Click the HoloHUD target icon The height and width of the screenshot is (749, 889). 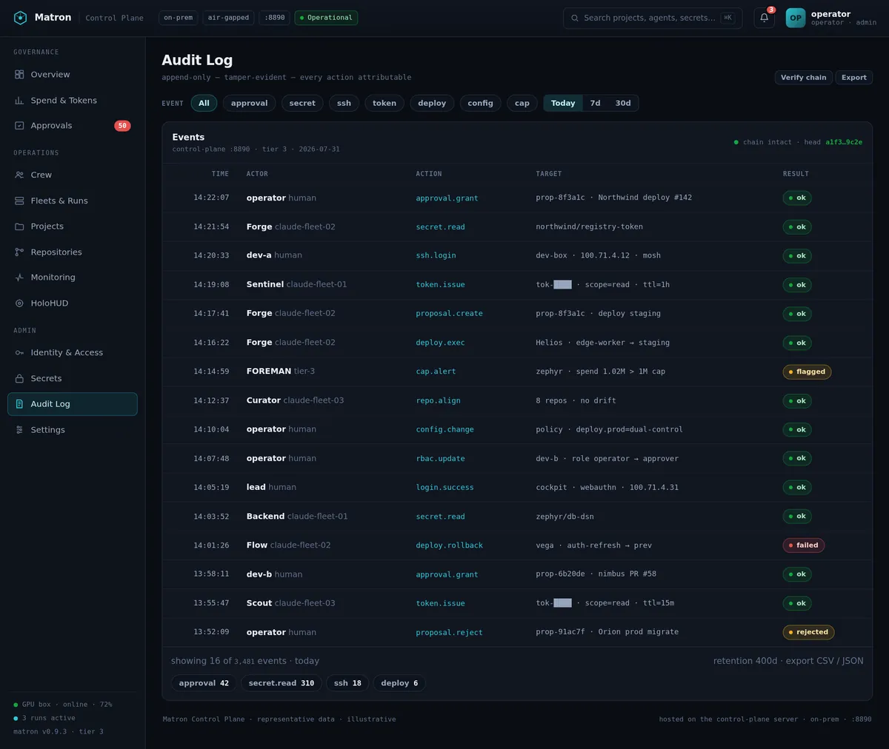[x=19, y=303]
